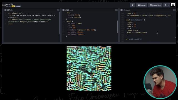
Task: Love this pen with the heart button
Action: point(133,5)
